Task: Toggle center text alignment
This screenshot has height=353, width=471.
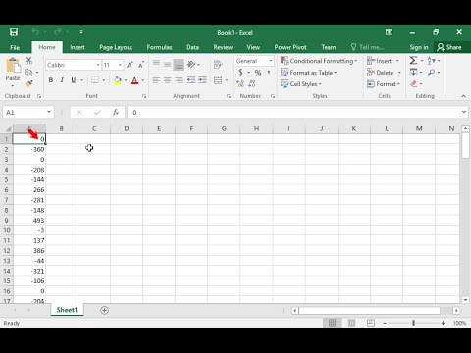Action: point(167,80)
